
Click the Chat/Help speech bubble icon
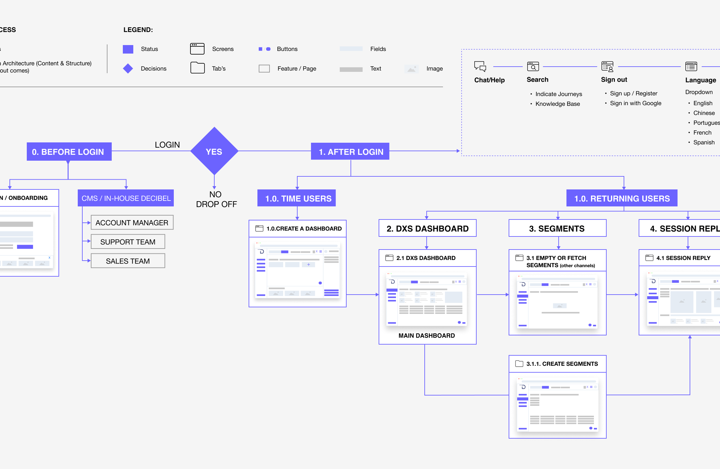tap(480, 66)
